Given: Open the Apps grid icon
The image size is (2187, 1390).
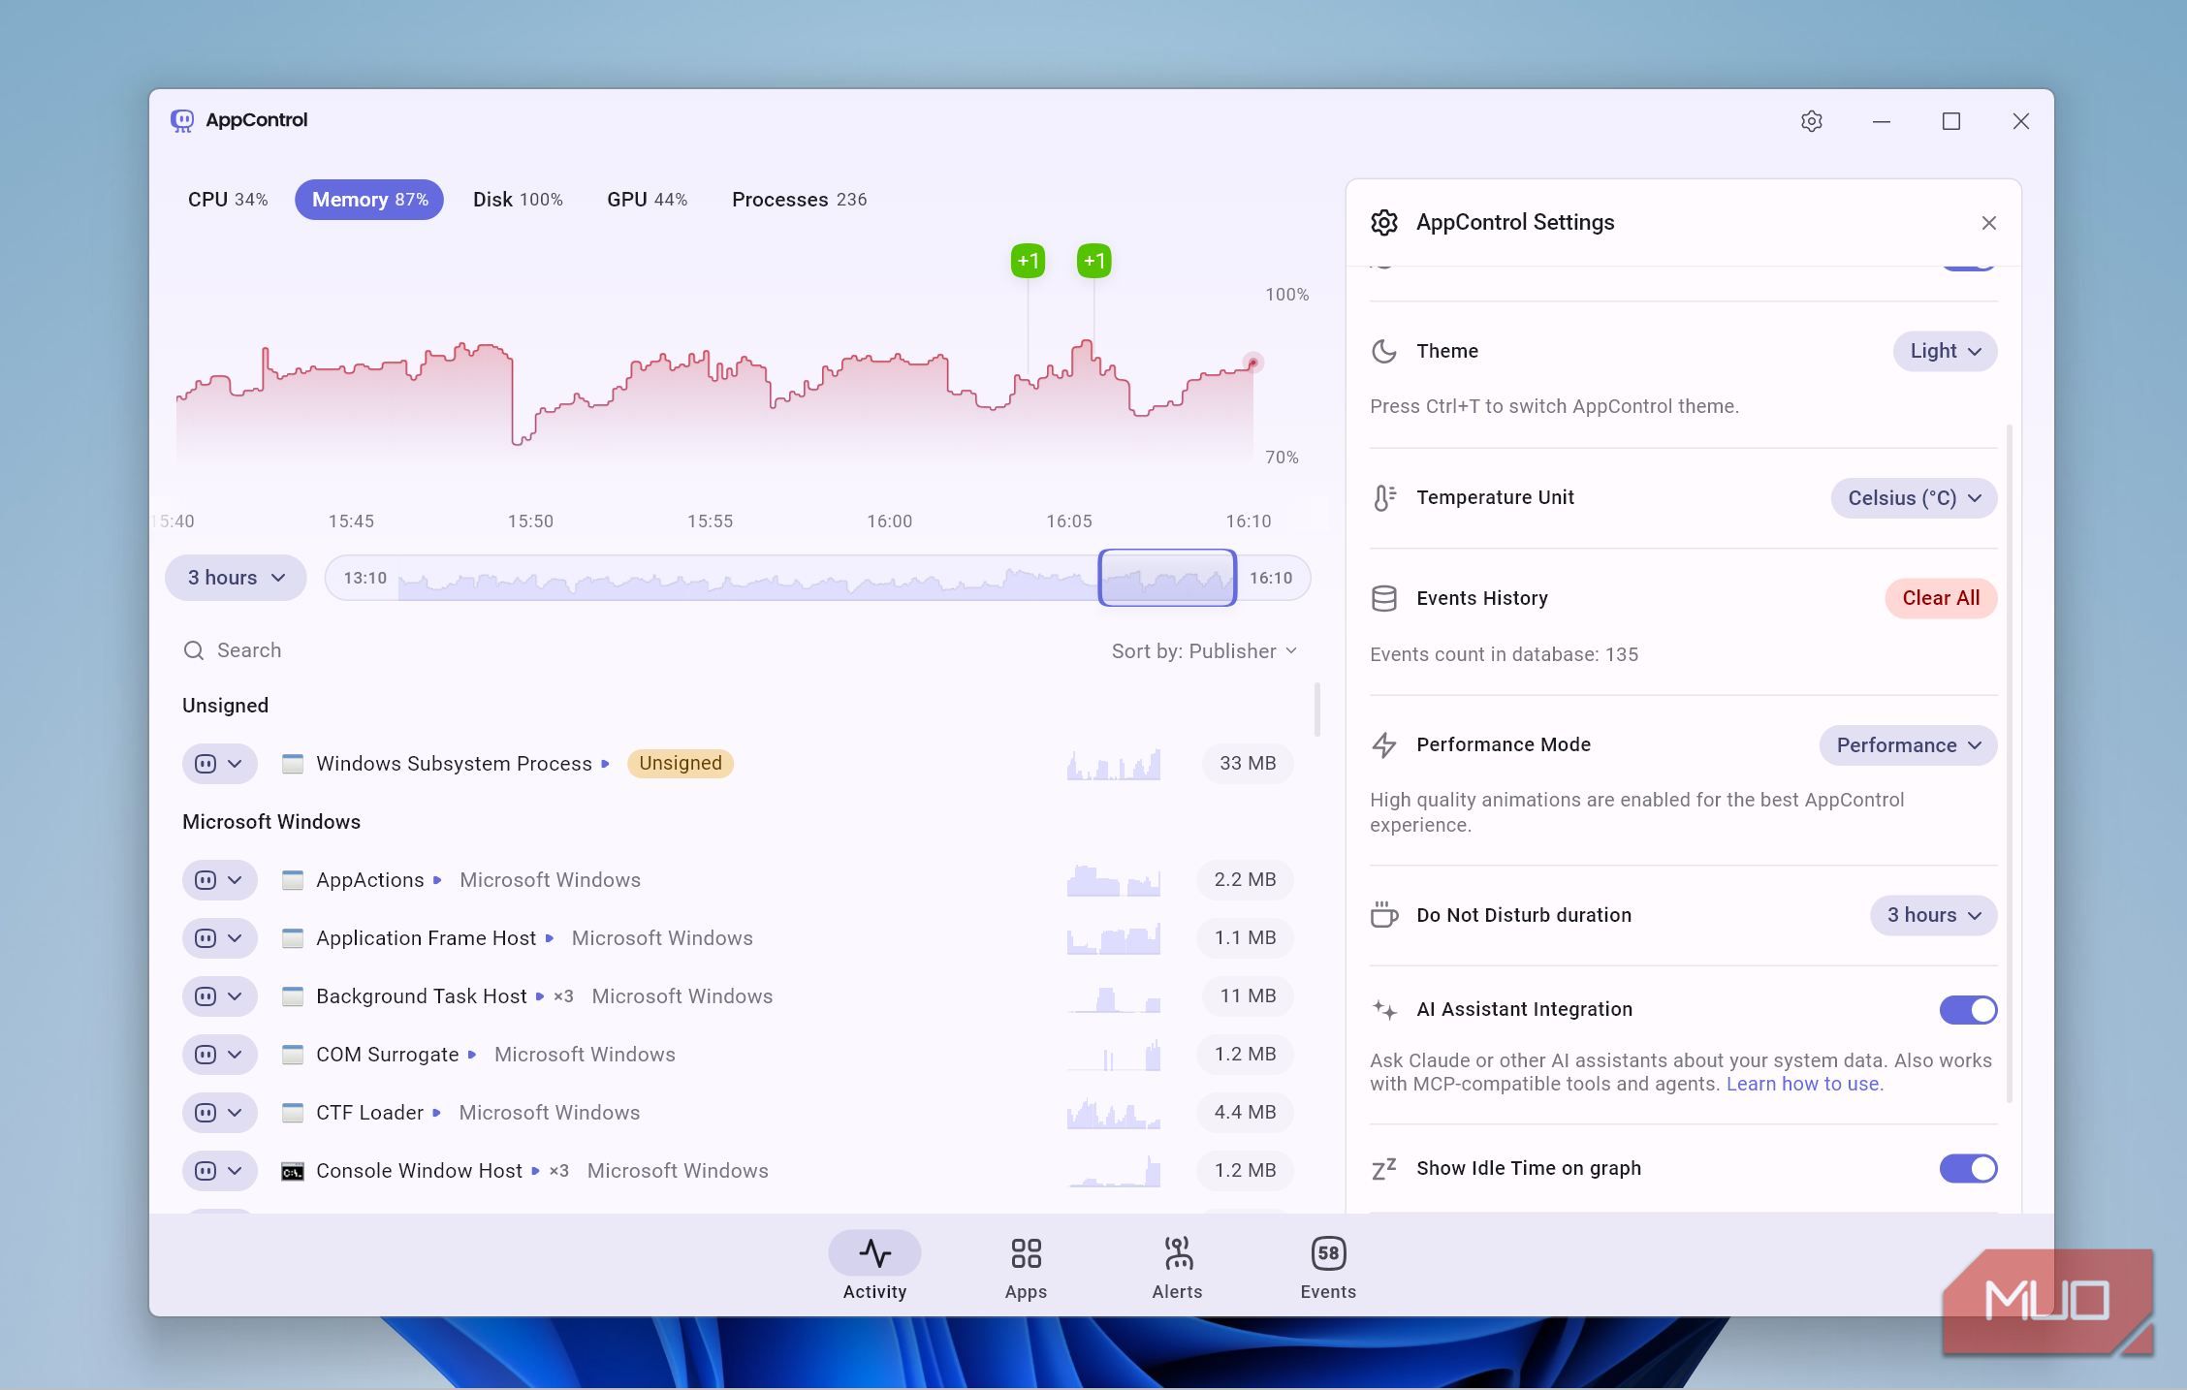Looking at the screenshot, I should (1026, 1253).
